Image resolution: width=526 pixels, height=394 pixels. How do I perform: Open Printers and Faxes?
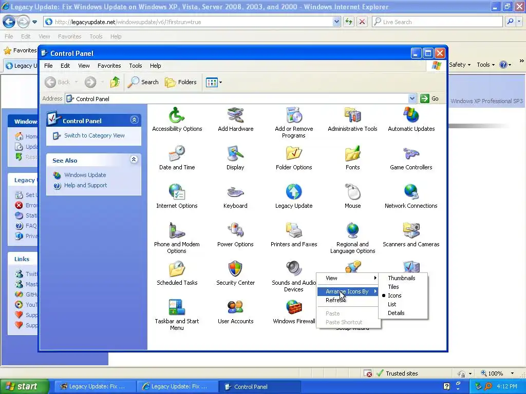(x=294, y=235)
